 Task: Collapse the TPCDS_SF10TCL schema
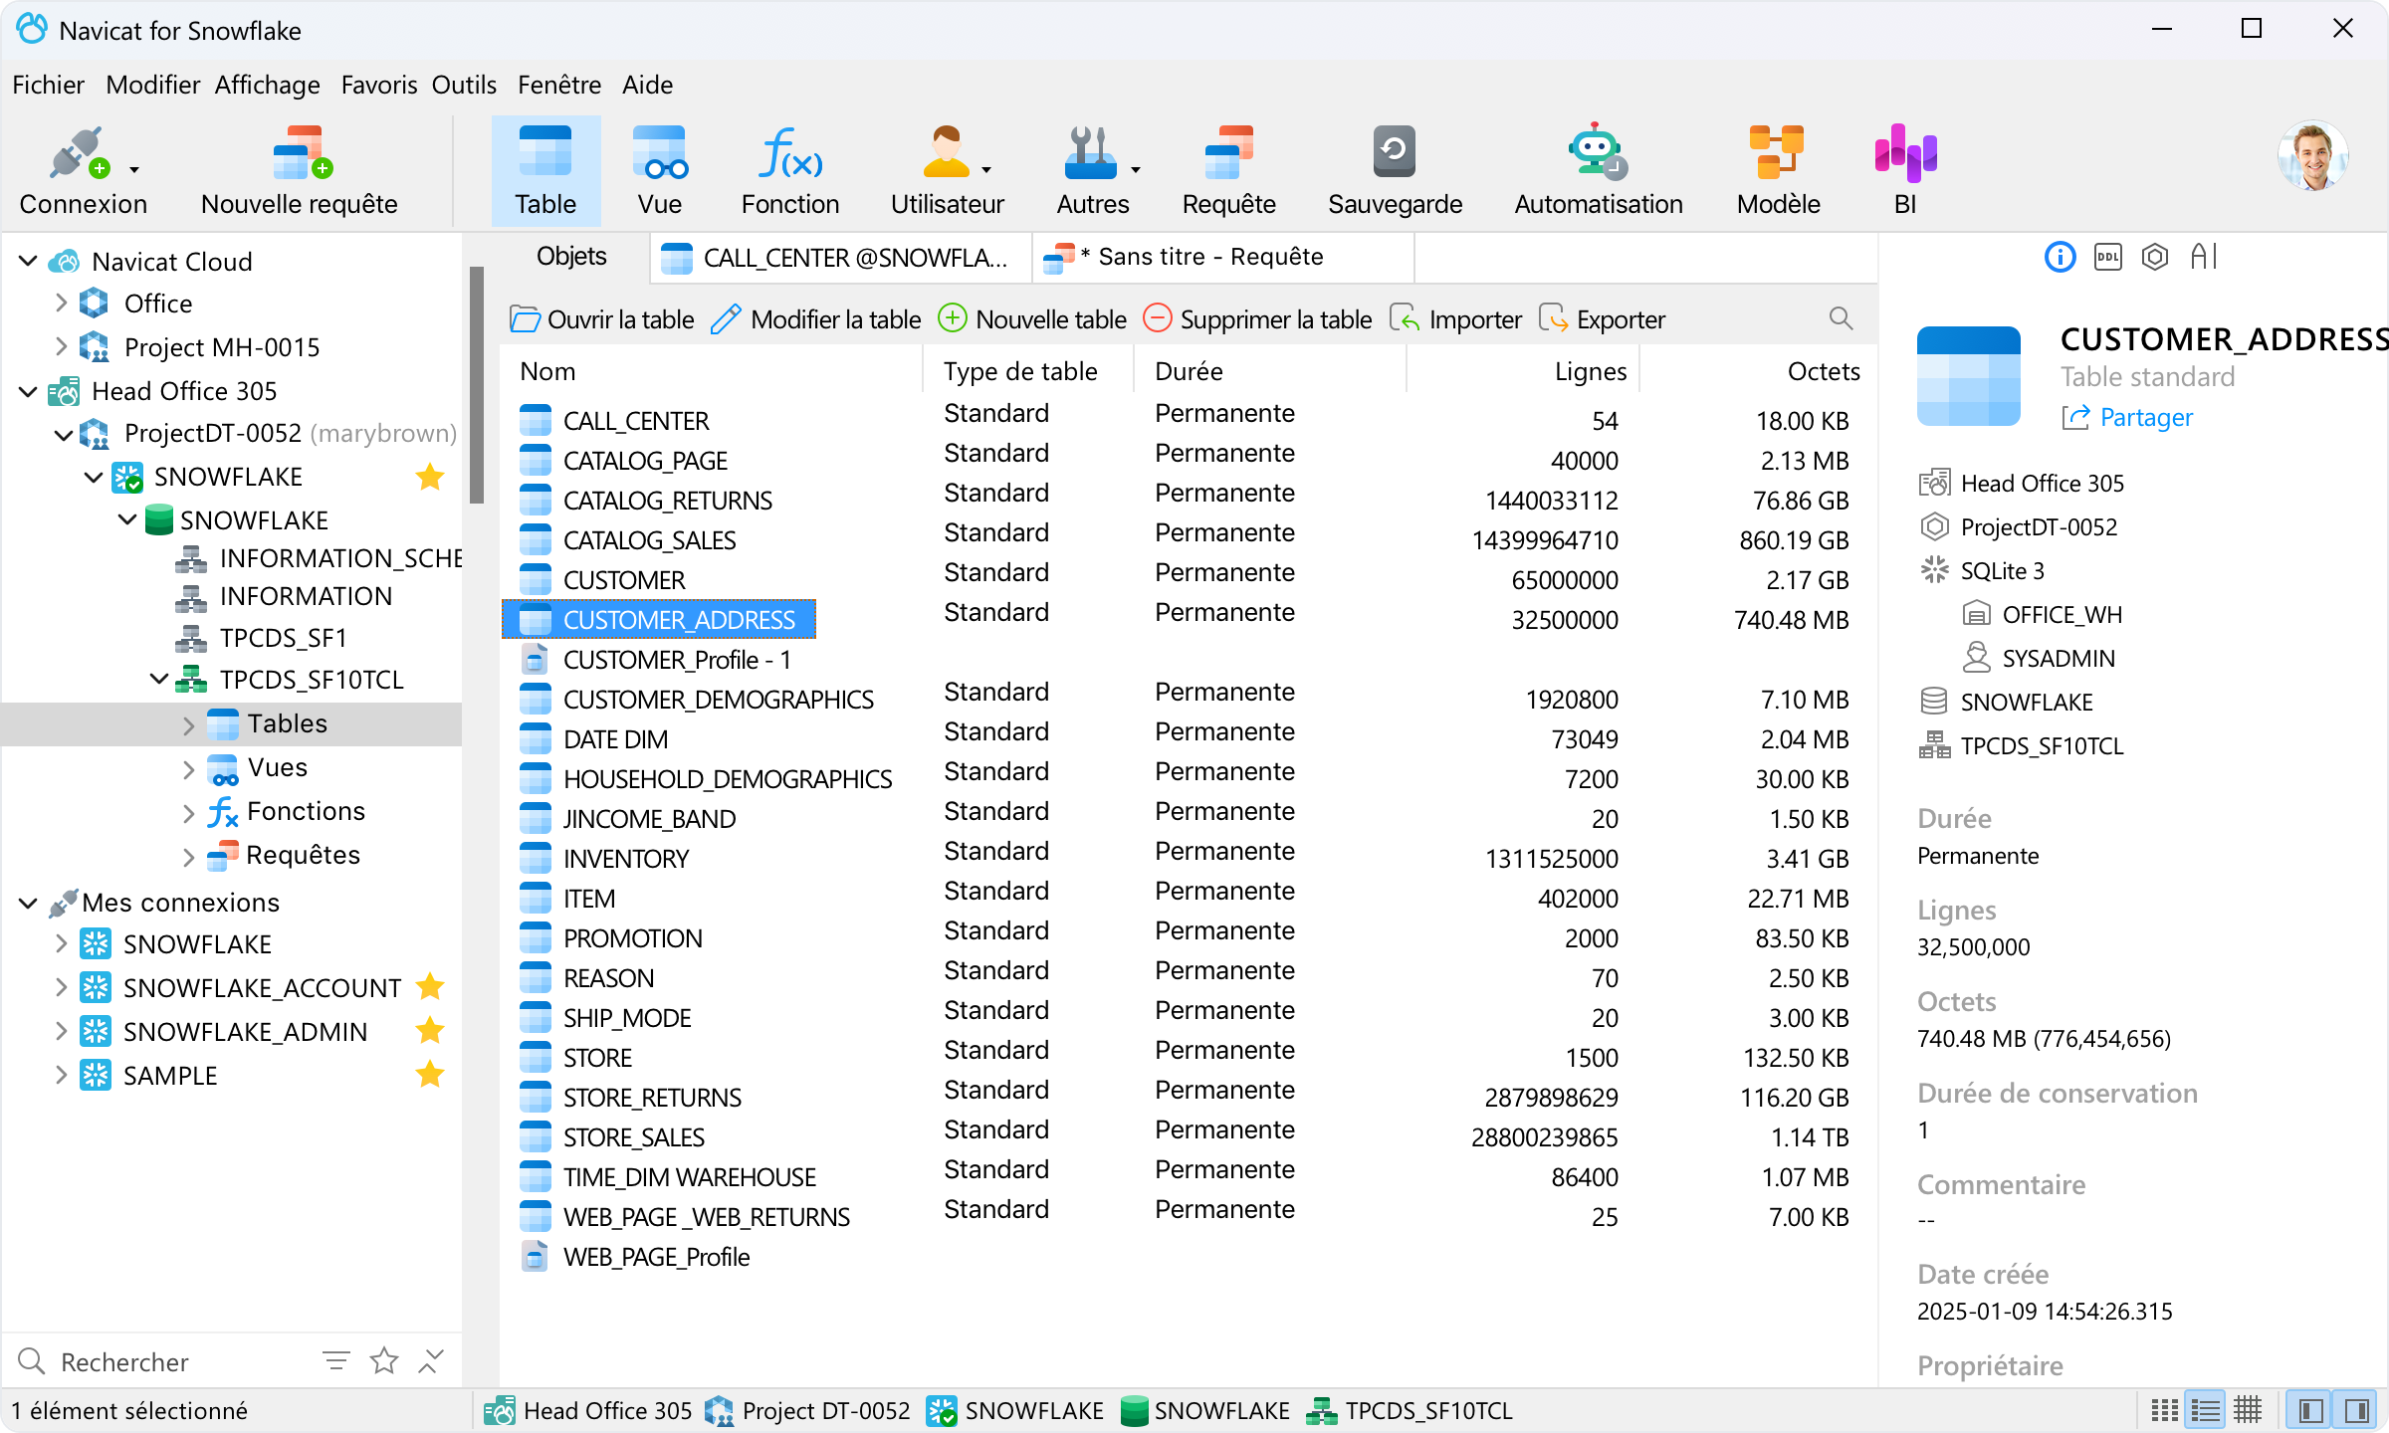pyautogui.click(x=159, y=679)
